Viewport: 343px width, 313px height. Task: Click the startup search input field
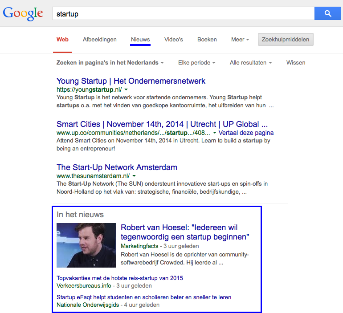coord(183,14)
